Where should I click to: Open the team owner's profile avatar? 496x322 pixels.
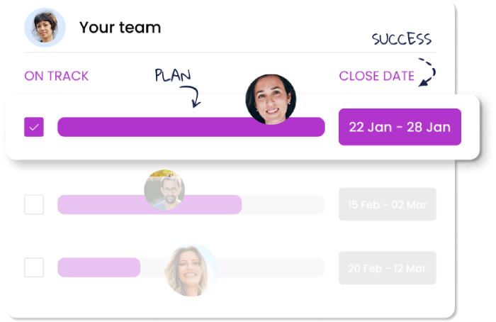coord(45,28)
